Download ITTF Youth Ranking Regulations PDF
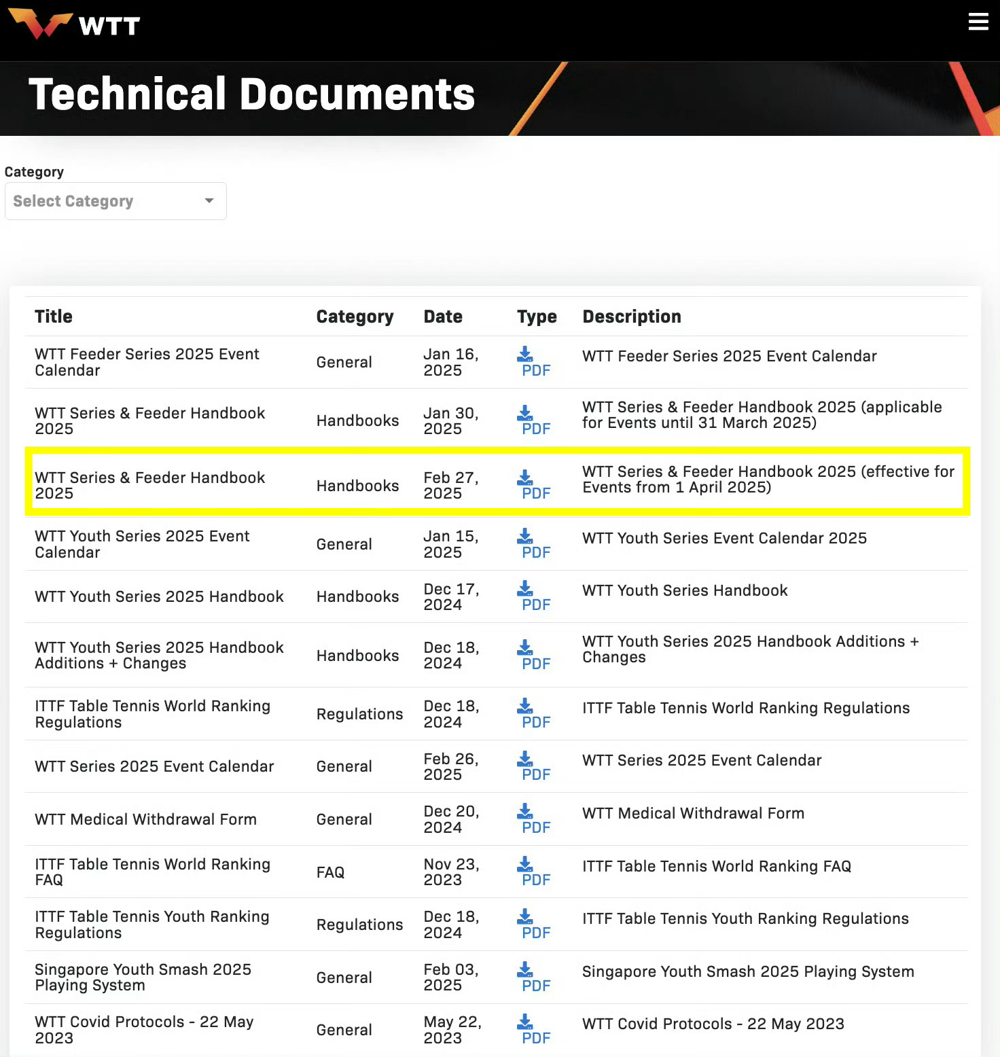The image size is (1000, 1057). click(x=535, y=925)
